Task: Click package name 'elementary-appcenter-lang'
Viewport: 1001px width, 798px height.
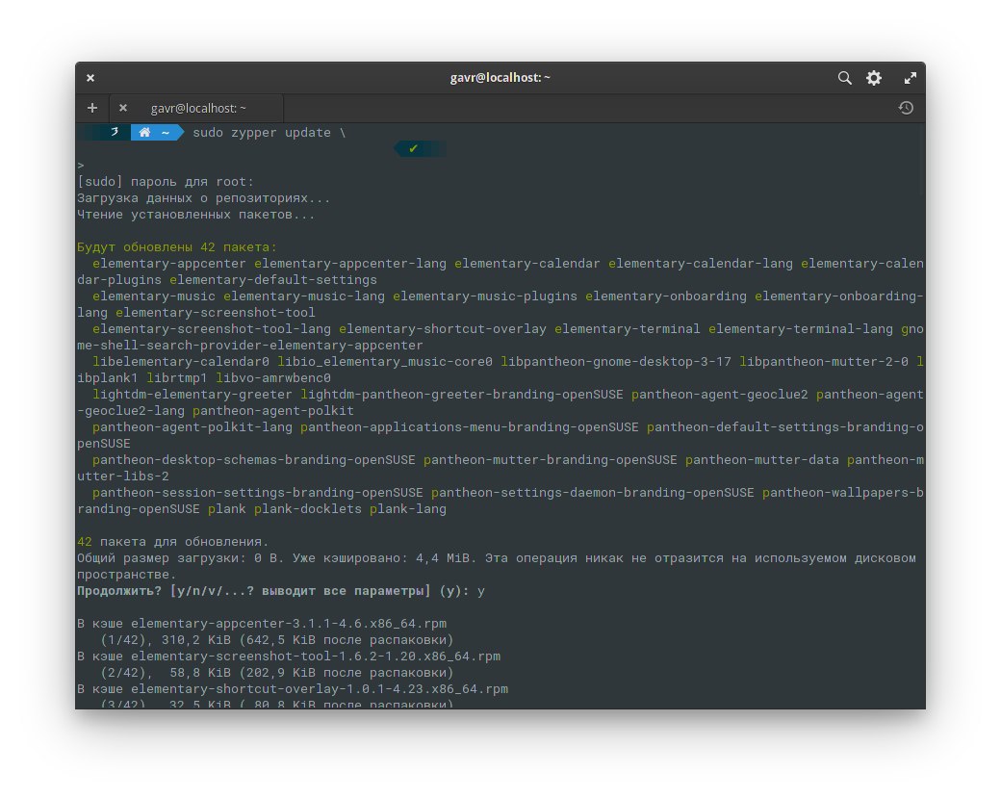Action: (x=349, y=264)
